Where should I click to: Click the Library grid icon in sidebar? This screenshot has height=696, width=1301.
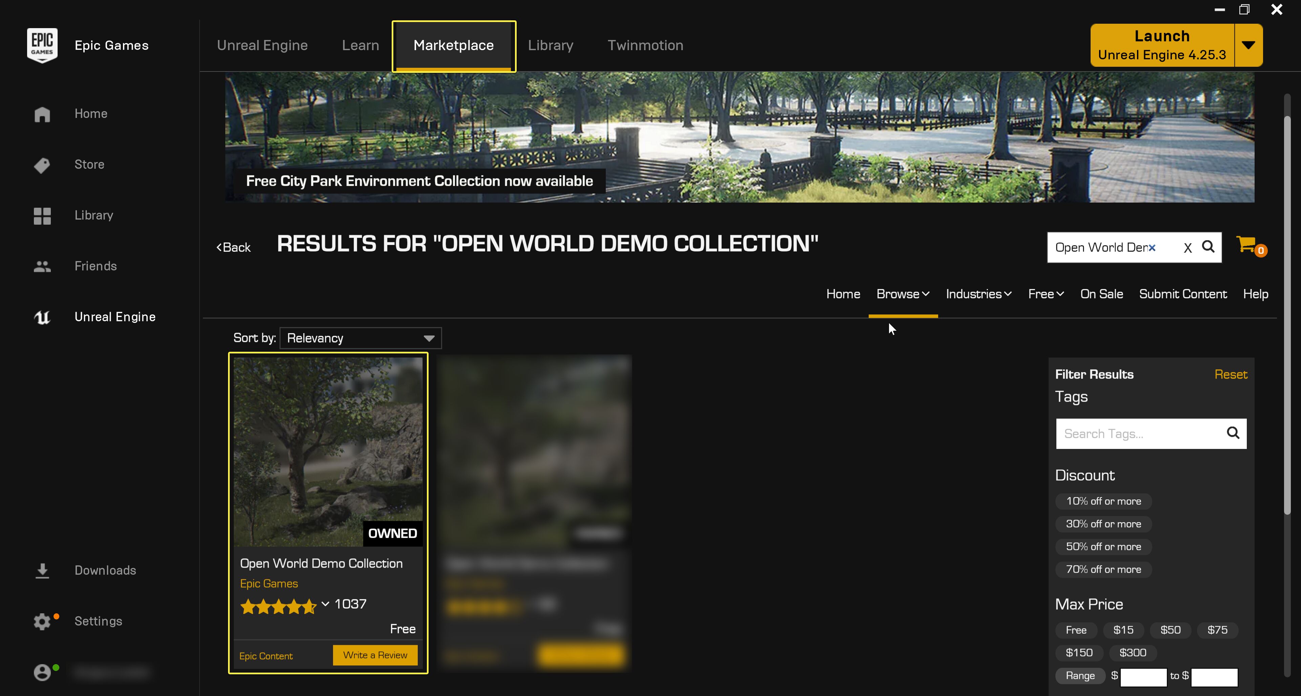pyautogui.click(x=42, y=216)
